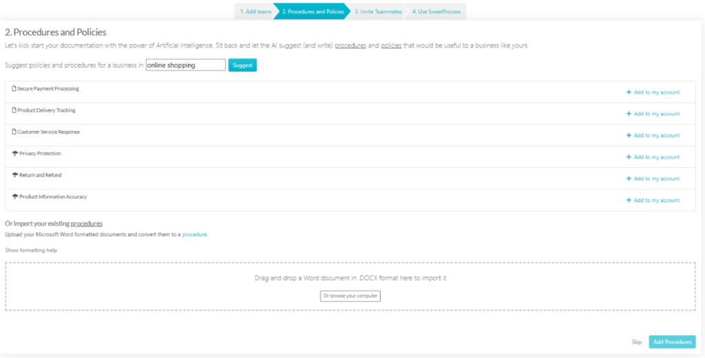Add Product Delivery Tracking to my account
This screenshot has height=358, width=705.
pos(653,114)
